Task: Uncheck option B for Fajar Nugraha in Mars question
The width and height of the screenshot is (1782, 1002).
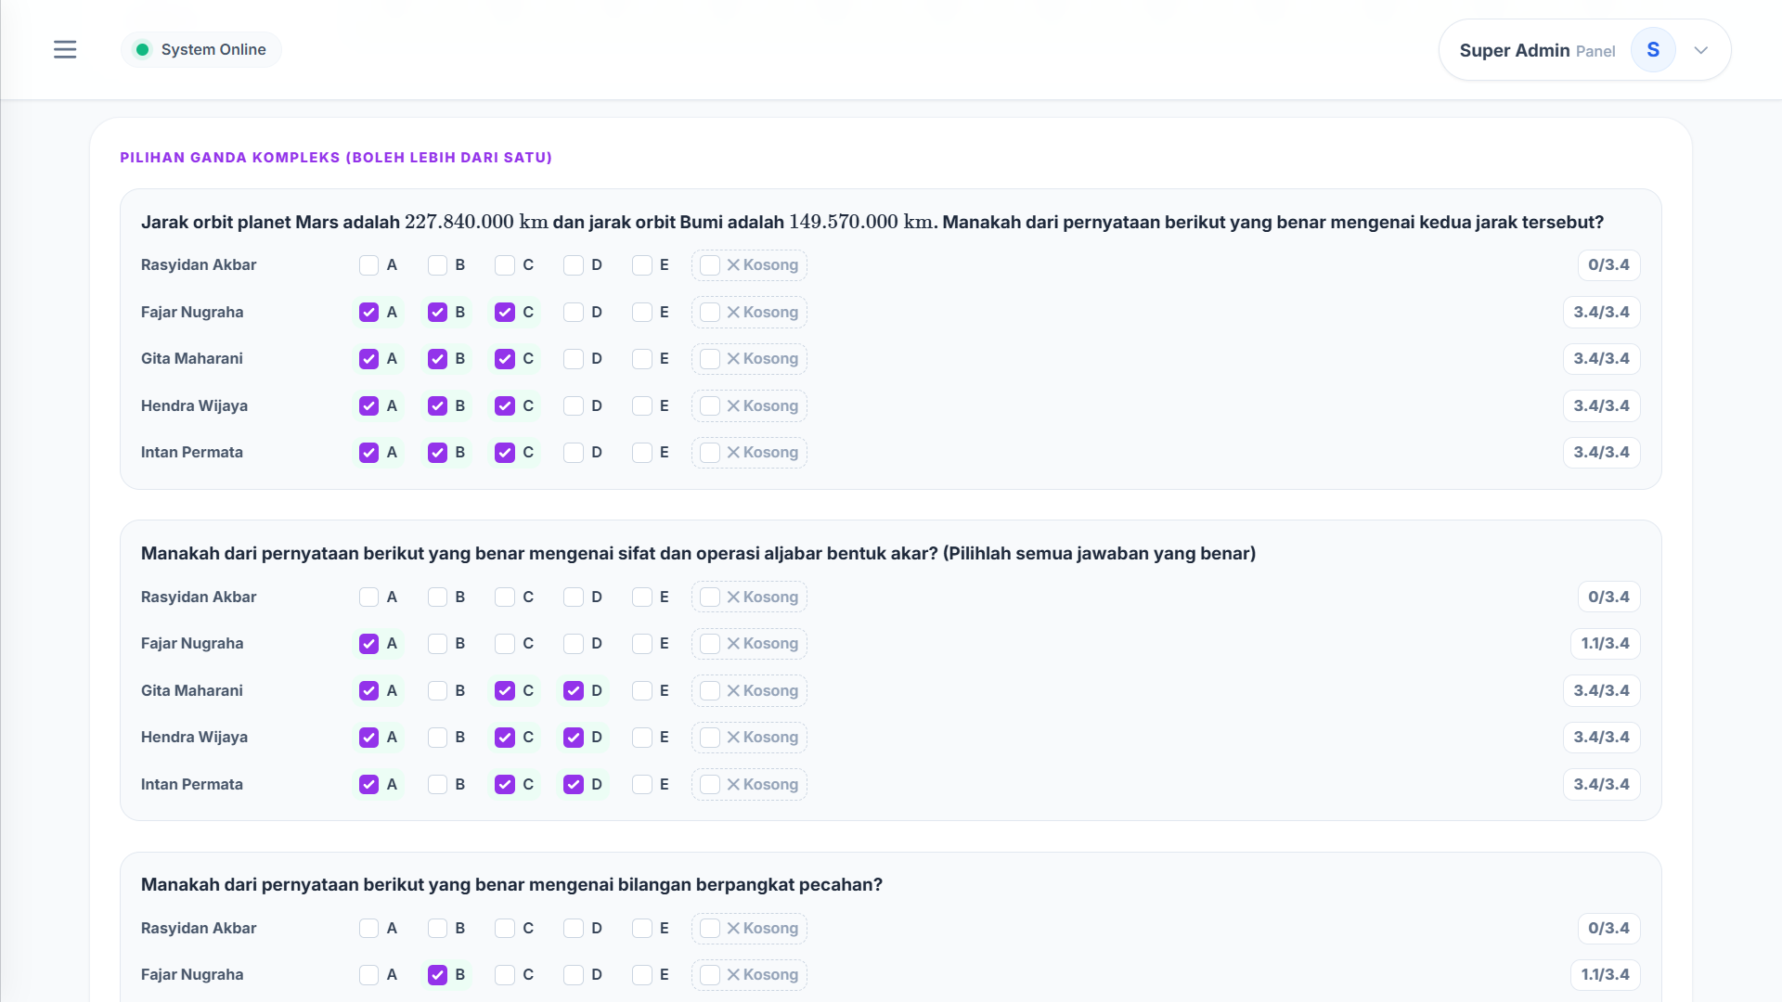Action: click(437, 313)
